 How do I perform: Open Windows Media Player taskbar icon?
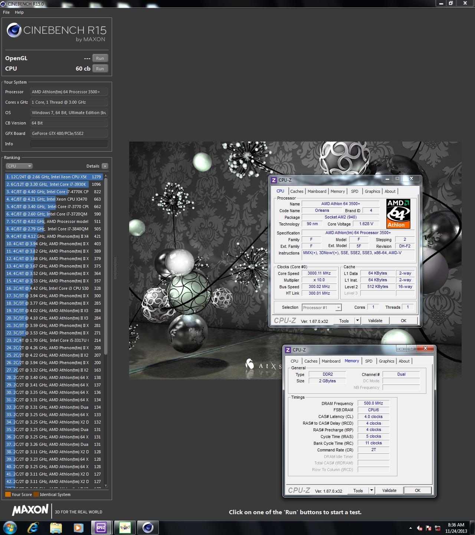(x=78, y=528)
